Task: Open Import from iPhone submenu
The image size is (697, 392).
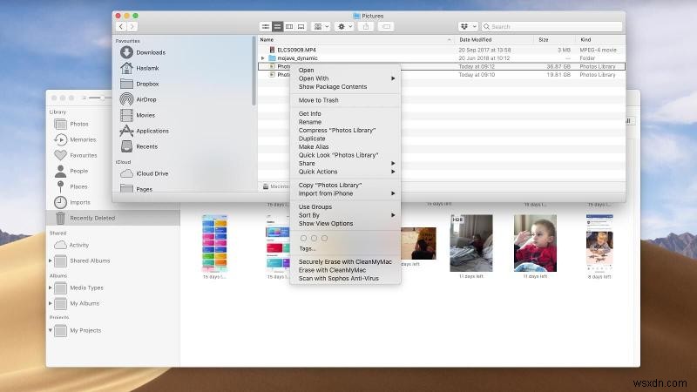Action: (345, 193)
